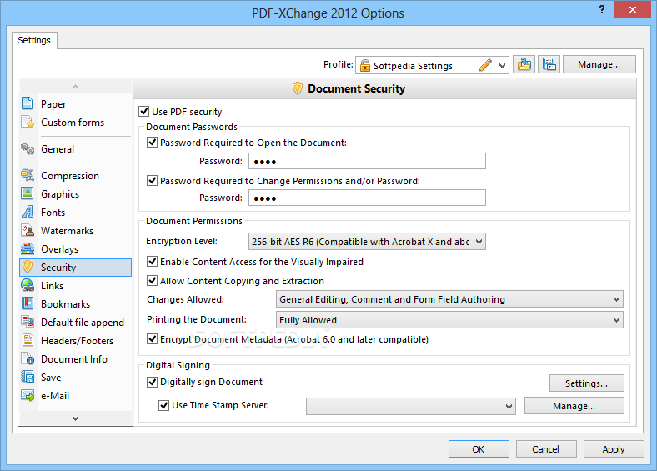
Task: Open the Paper settings page icon
Action: [28, 103]
